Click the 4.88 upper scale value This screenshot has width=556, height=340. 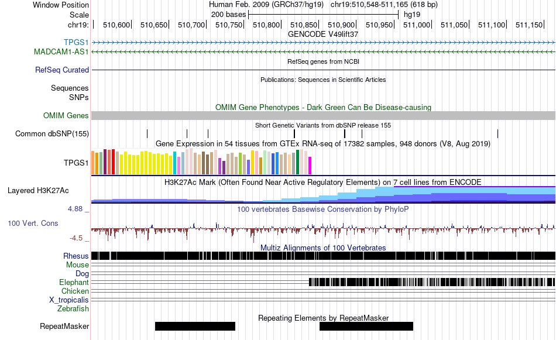pyautogui.click(x=75, y=209)
